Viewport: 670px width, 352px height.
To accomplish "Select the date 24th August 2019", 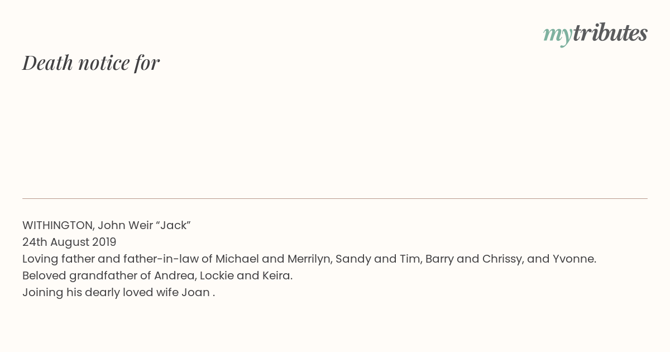I will [x=69, y=242].
